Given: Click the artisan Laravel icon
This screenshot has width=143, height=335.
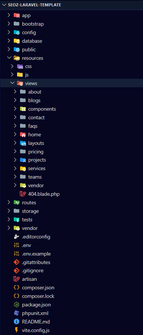Looking at the screenshot, I should [x=17, y=279].
